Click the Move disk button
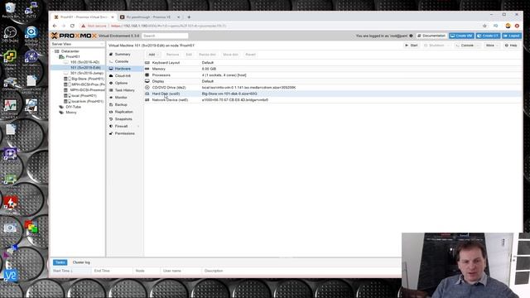530x298 pixels. [231, 55]
